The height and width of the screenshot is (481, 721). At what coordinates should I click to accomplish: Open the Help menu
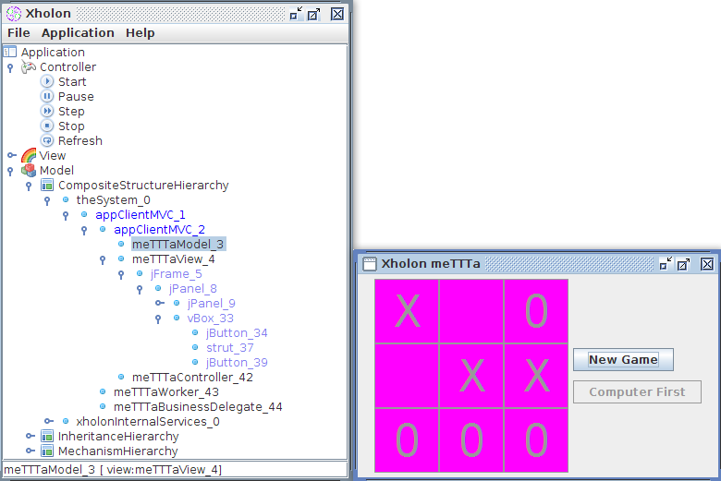tap(141, 33)
